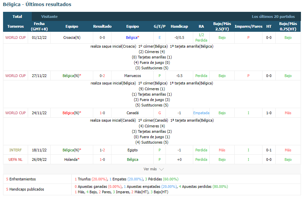Click E in the G/E/P column
The image size is (304, 198).
coord(159,38)
